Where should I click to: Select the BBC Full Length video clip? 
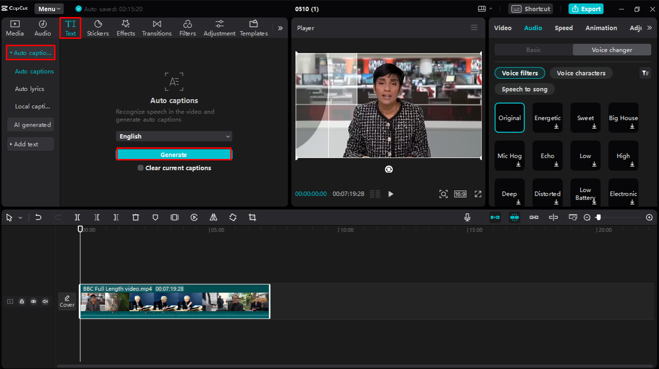(x=174, y=302)
